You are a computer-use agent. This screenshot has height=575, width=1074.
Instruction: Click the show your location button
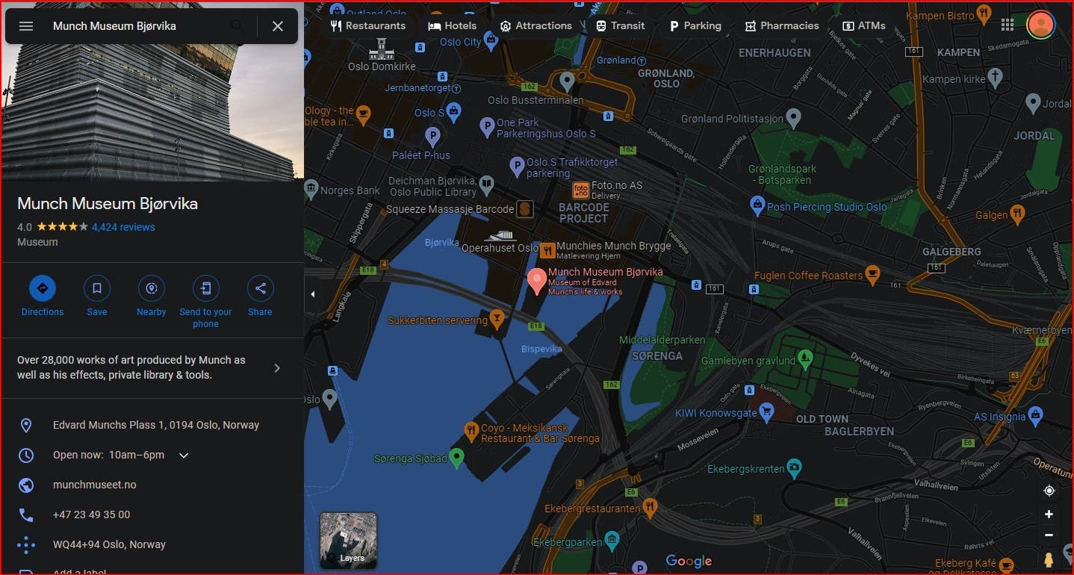coord(1049,491)
